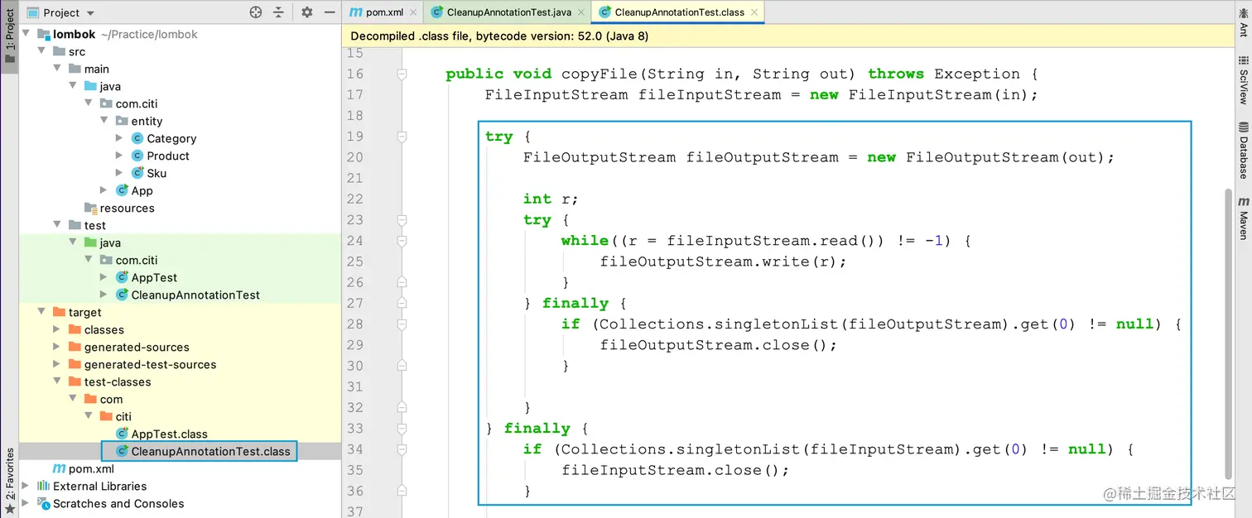Viewport: 1252px width, 518px height.
Task: Select CleanupAnnotationTest.class in tree
Action: [x=210, y=451]
